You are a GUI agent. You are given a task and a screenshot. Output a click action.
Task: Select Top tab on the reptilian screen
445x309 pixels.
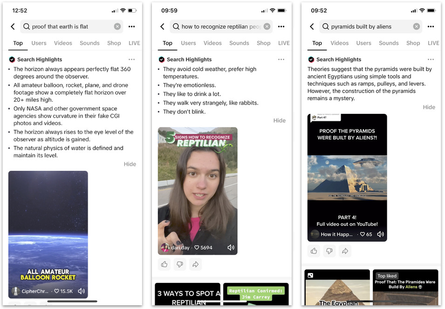167,43
